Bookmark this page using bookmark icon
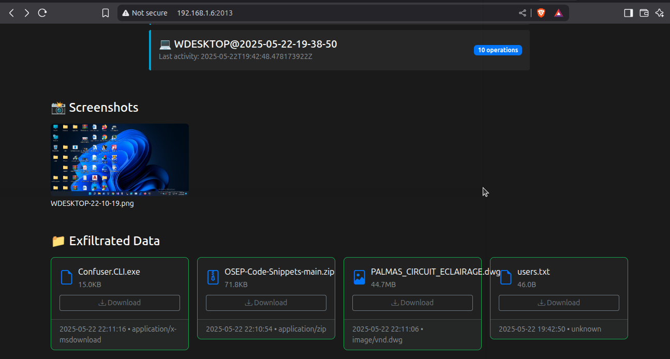670x359 pixels. tap(106, 13)
